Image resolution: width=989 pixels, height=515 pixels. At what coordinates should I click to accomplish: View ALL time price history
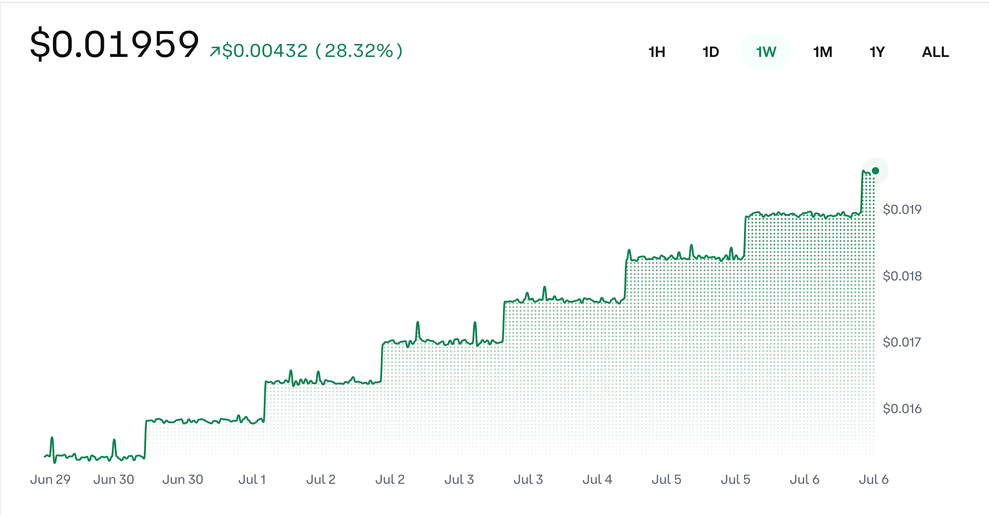coord(935,52)
